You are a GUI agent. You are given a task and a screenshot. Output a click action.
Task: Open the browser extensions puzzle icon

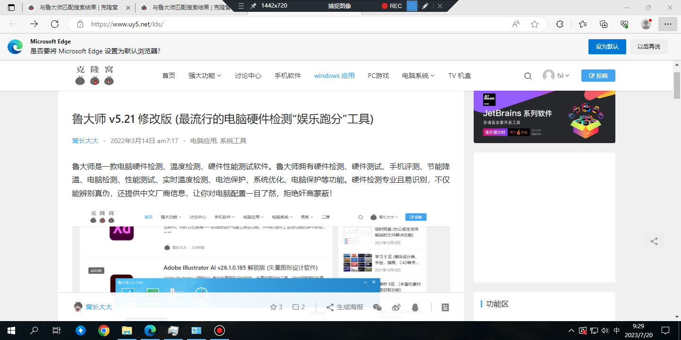click(x=560, y=24)
